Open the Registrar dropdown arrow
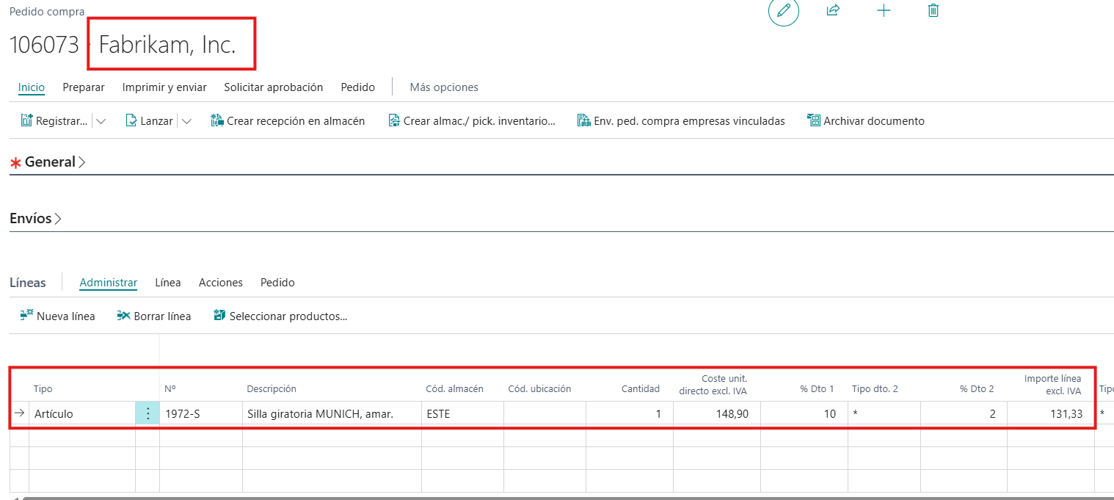This screenshot has height=500, width=1114. click(101, 121)
